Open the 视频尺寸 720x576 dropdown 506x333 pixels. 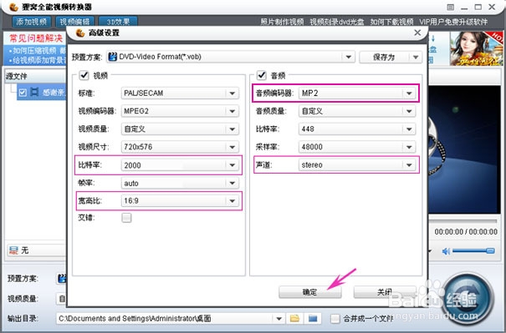click(x=233, y=147)
